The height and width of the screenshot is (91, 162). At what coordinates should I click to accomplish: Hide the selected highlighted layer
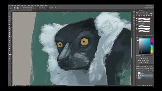(137, 76)
